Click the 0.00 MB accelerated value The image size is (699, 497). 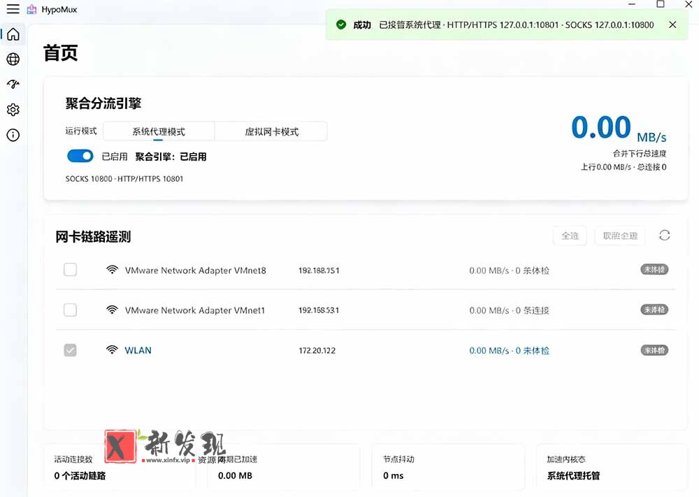coord(235,475)
